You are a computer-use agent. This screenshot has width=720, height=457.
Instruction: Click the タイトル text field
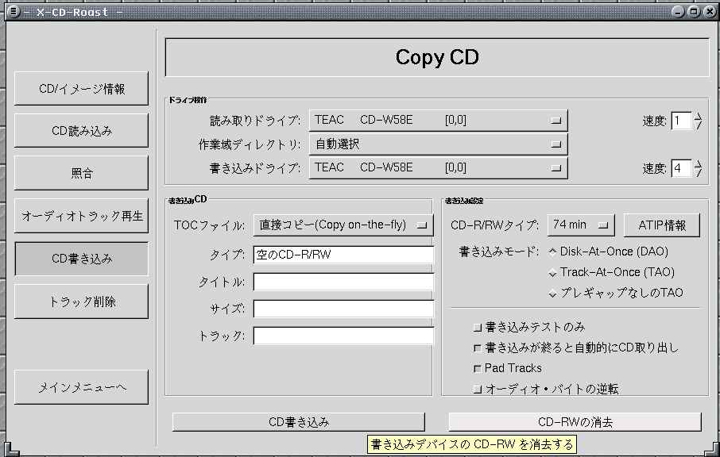(343, 282)
